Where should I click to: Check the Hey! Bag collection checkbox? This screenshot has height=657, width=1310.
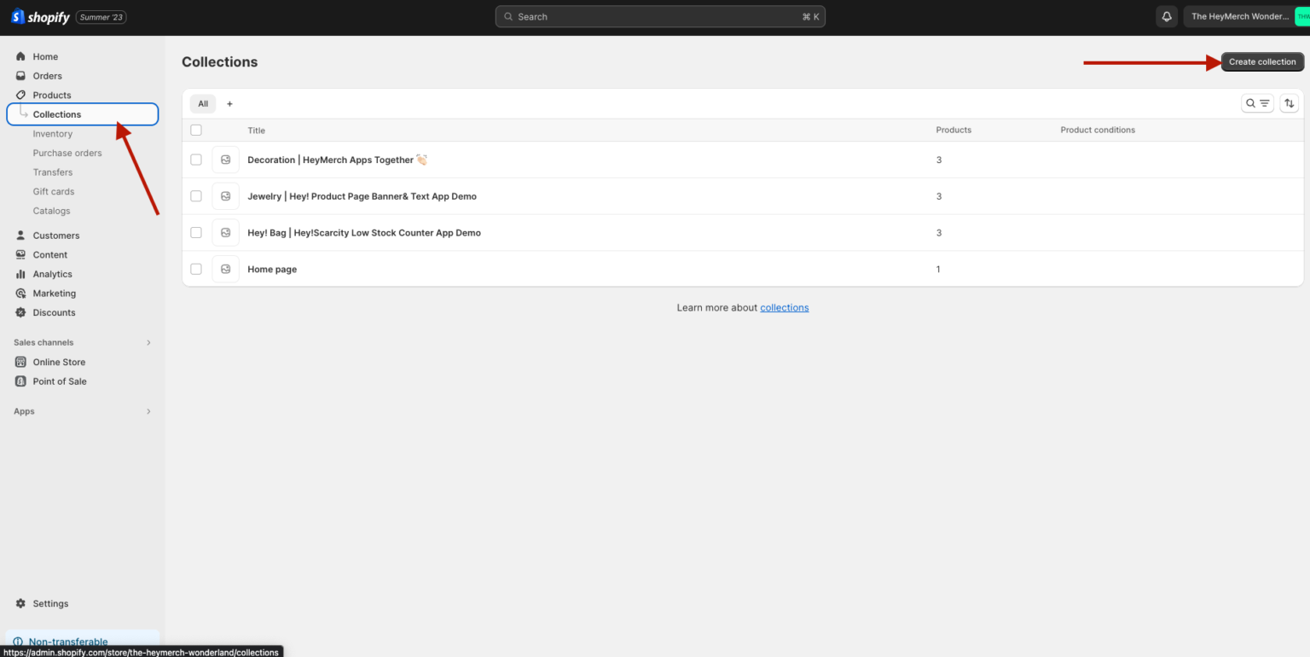pyautogui.click(x=196, y=233)
